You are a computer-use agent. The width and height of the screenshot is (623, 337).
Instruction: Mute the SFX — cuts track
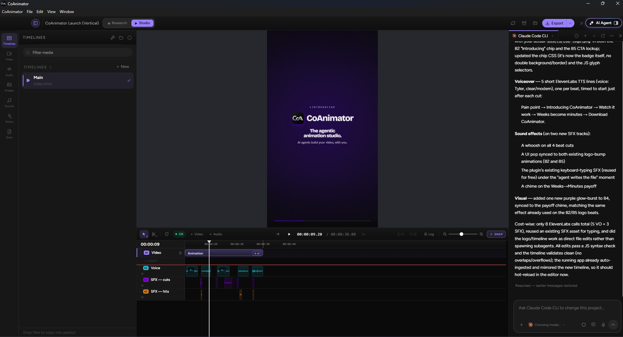coord(142,285)
